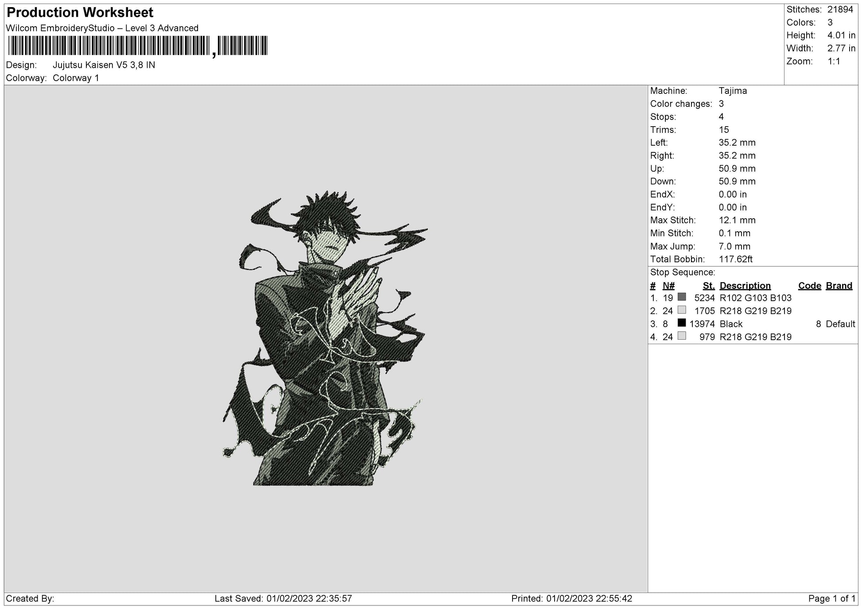Click the Height value 4.01 in
This screenshot has height=609, width=862.
(841, 35)
